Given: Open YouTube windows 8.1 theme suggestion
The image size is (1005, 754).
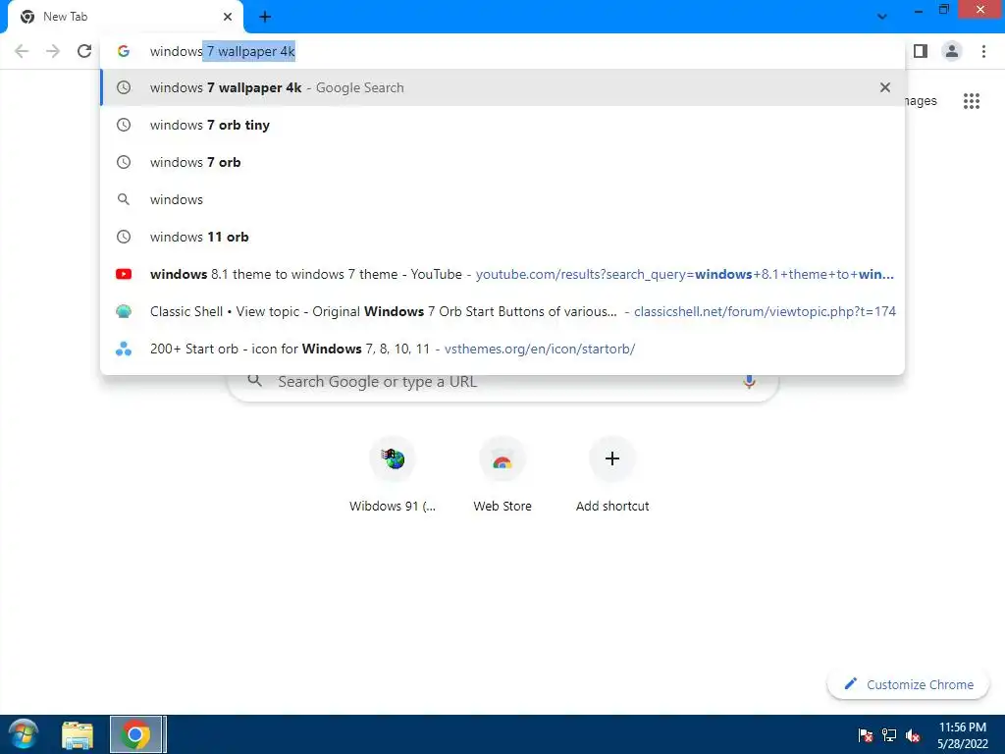Looking at the screenshot, I should [502, 274].
